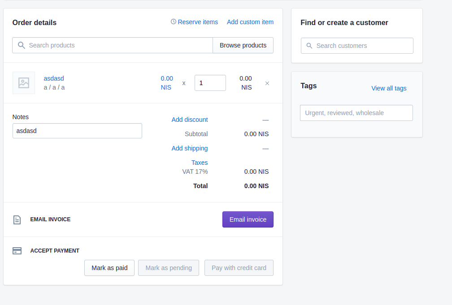This screenshot has height=305, width=452.
Task: Focus the quantity input field
Action: (x=210, y=83)
